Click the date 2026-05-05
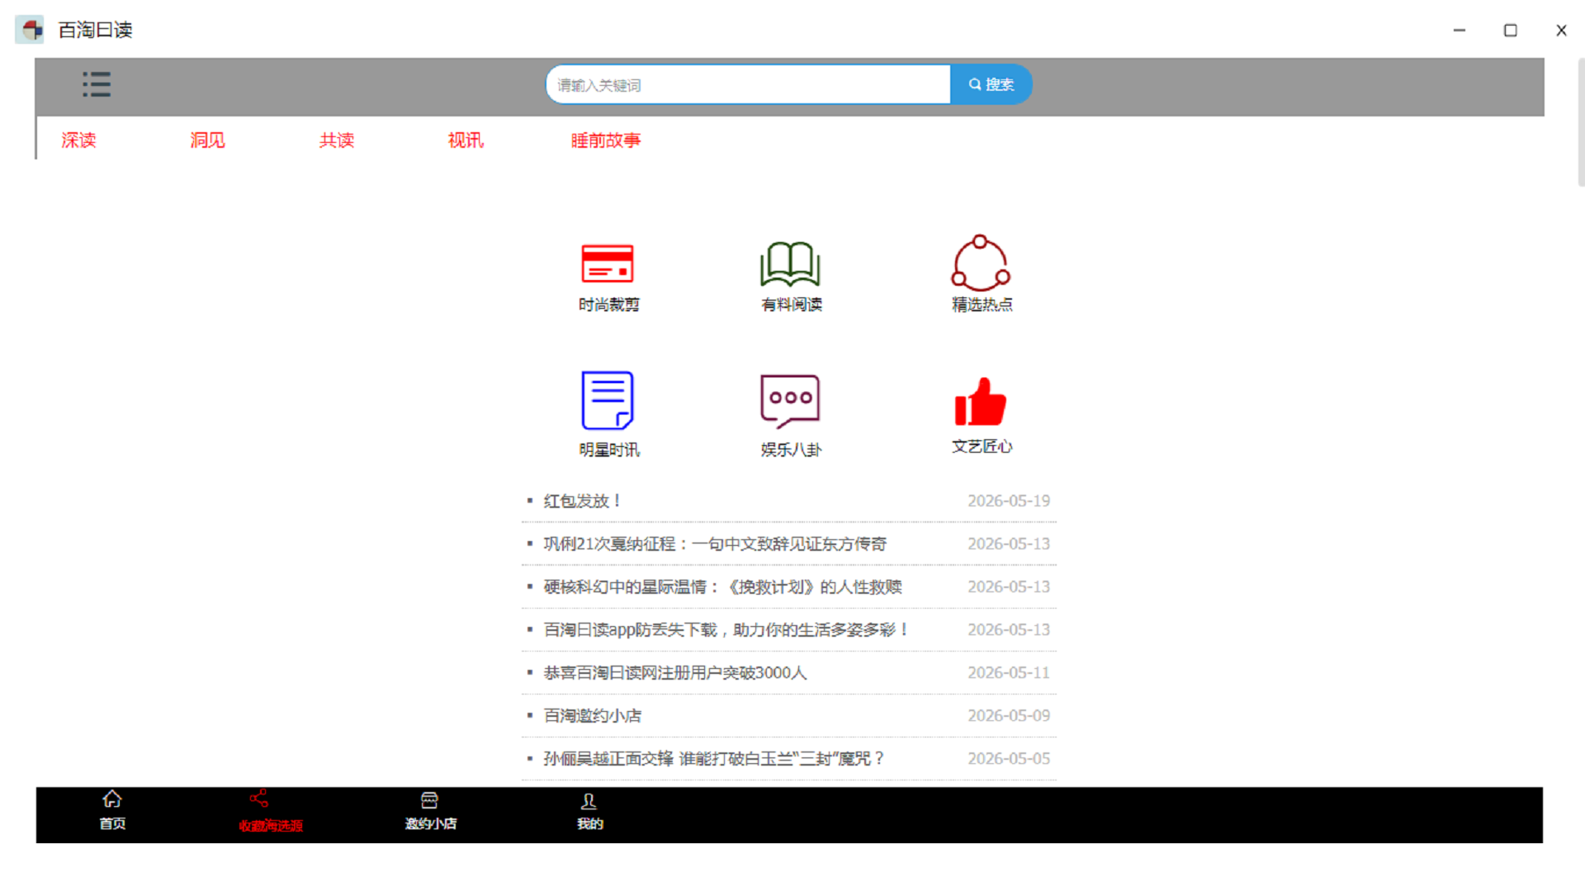The image size is (1585, 892). [1009, 758]
